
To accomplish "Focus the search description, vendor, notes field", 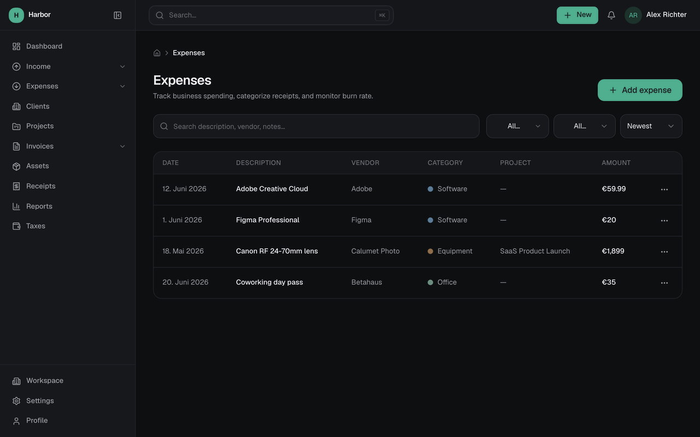I will (316, 126).
